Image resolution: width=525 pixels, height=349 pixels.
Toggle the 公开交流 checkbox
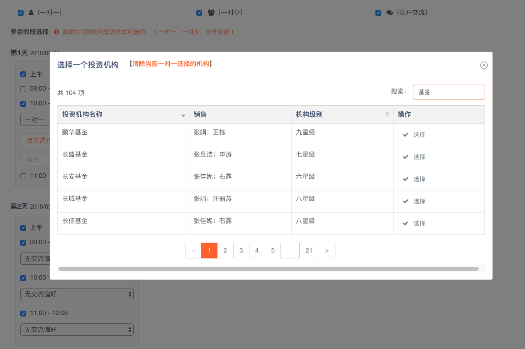tap(378, 13)
